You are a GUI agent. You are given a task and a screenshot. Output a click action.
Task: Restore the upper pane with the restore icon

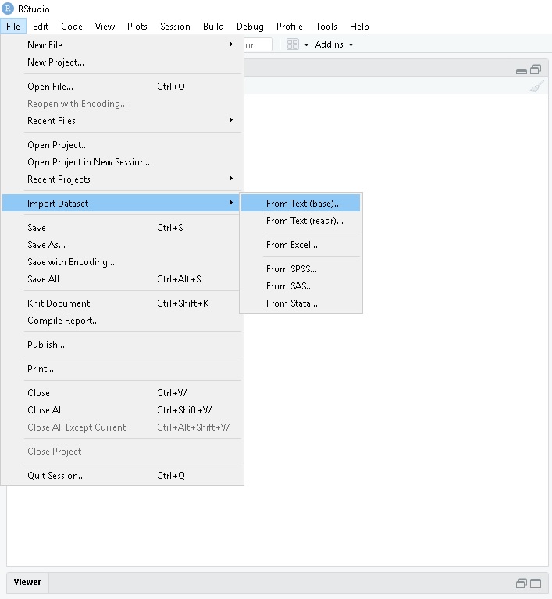[x=536, y=69]
